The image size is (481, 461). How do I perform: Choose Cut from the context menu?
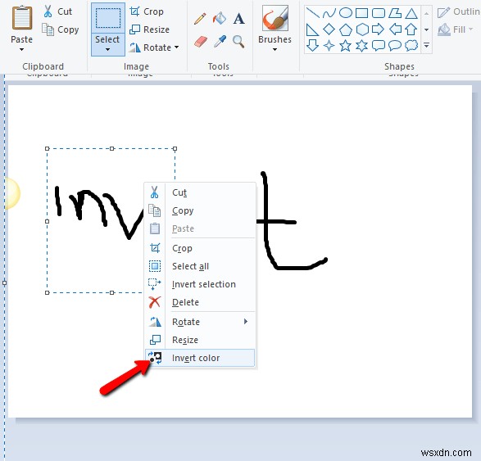click(x=200, y=192)
